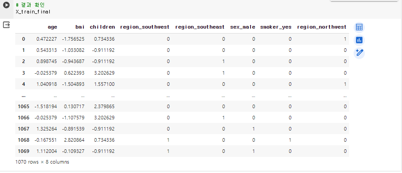Click age value 1.112004

[47, 151]
